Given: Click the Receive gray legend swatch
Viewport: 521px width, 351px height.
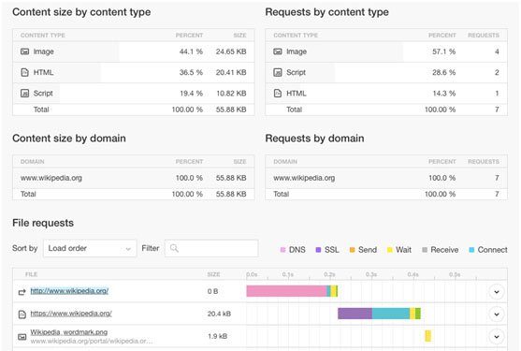Looking at the screenshot, I should 425,250.
